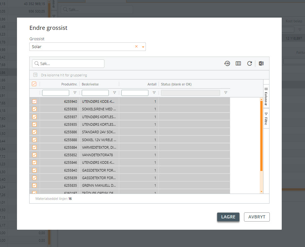This screenshot has height=247, width=305.
Task: Uncheck row with product 6255852
Action: pos(34,155)
